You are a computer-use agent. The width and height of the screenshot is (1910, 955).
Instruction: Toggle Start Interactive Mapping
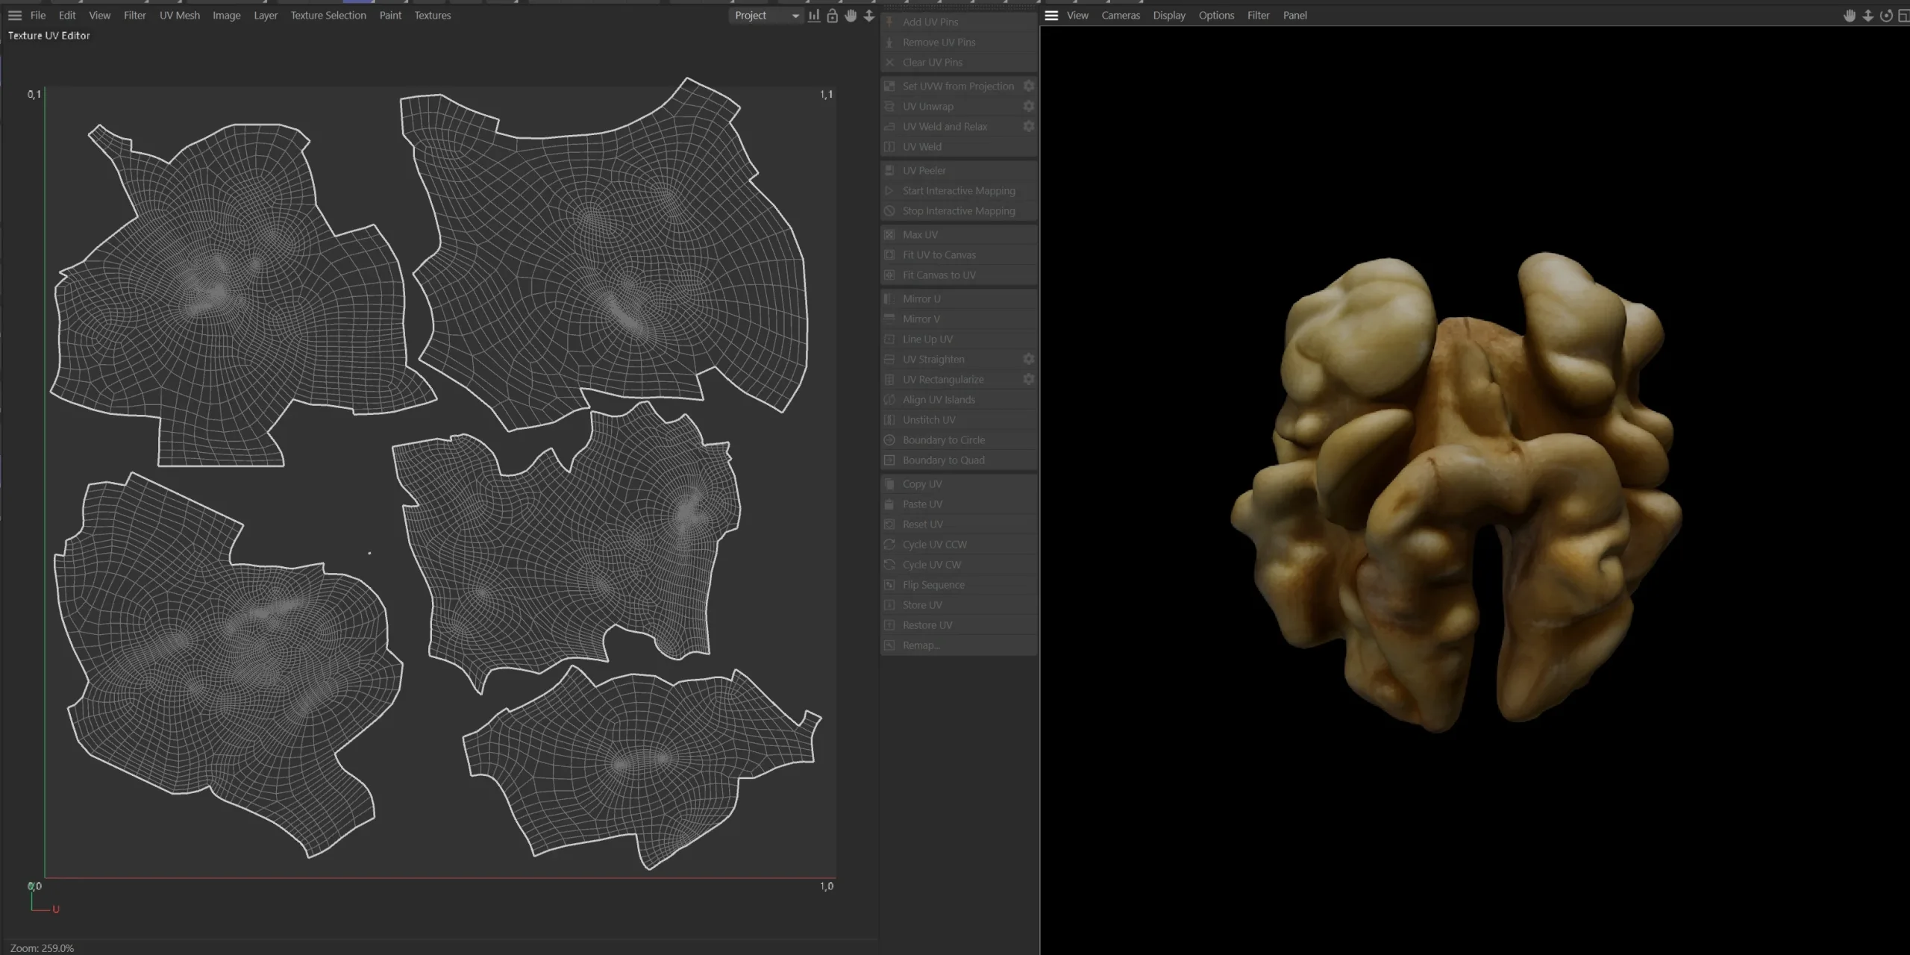[958, 190]
